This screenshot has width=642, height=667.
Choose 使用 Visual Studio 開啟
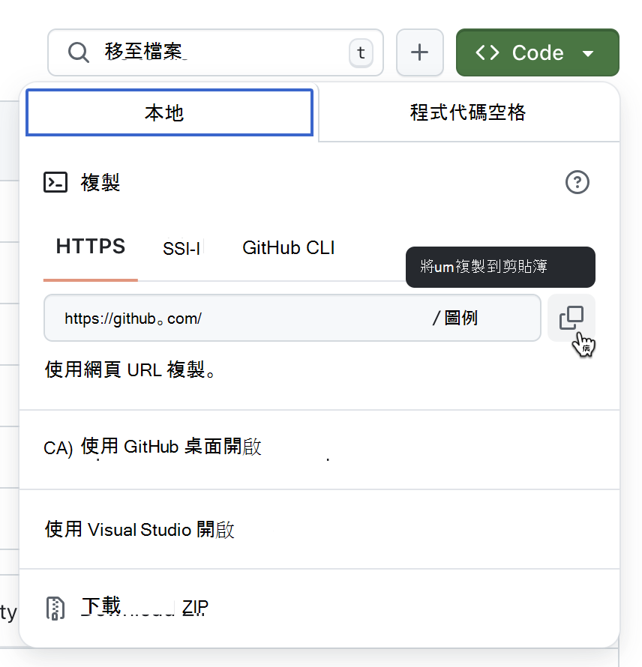319,529
